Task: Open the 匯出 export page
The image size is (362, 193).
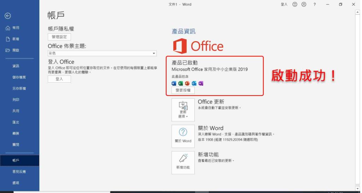Action: click(x=16, y=122)
